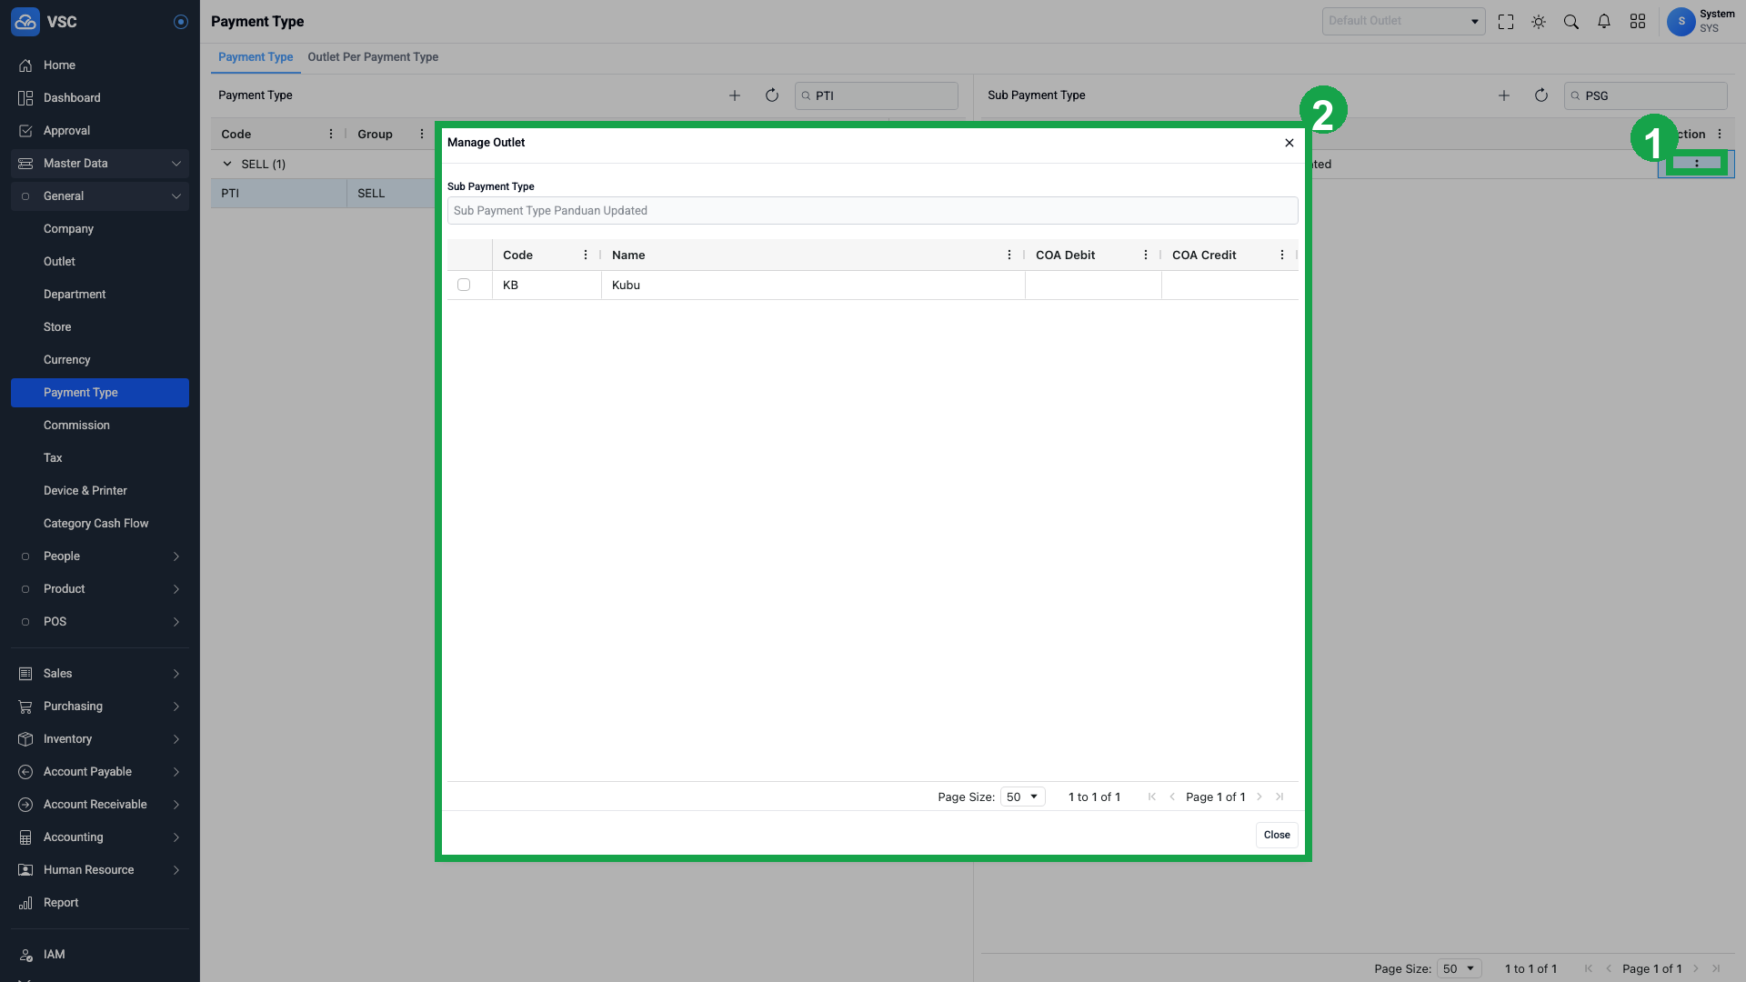This screenshot has height=982, width=1746.
Task: Open Device & Printer menu item
Action: point(100,491)
